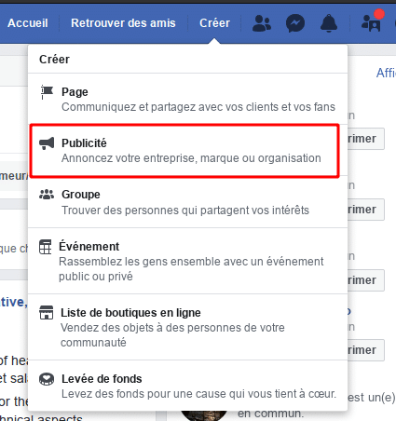Click the people icon beside Groupe
The image size is (396, 421).
pos(47,195)
